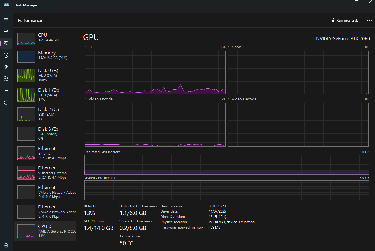Open the hamburger navigation menu
Image resolution: width=375 pixels, height=251 pixels.
6,20
